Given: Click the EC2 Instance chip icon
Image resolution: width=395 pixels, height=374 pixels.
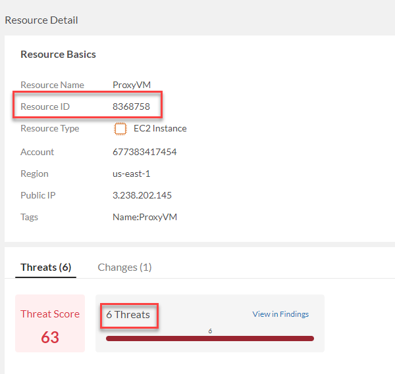Looking at the screenshot, I should (x=120, y=129).
